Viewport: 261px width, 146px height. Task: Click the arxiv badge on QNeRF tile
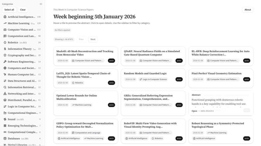179,61
